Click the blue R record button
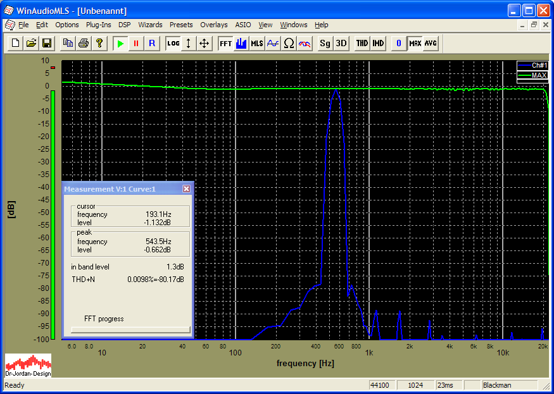554x394 pixels. [x=151, y=43]
